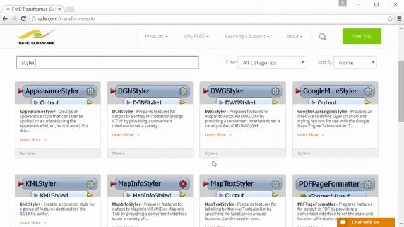Image resolution: width=404 pixels, height=227 pixels.
Task: Click Stylers label on DGNStyler card
Action: [119, 153]
